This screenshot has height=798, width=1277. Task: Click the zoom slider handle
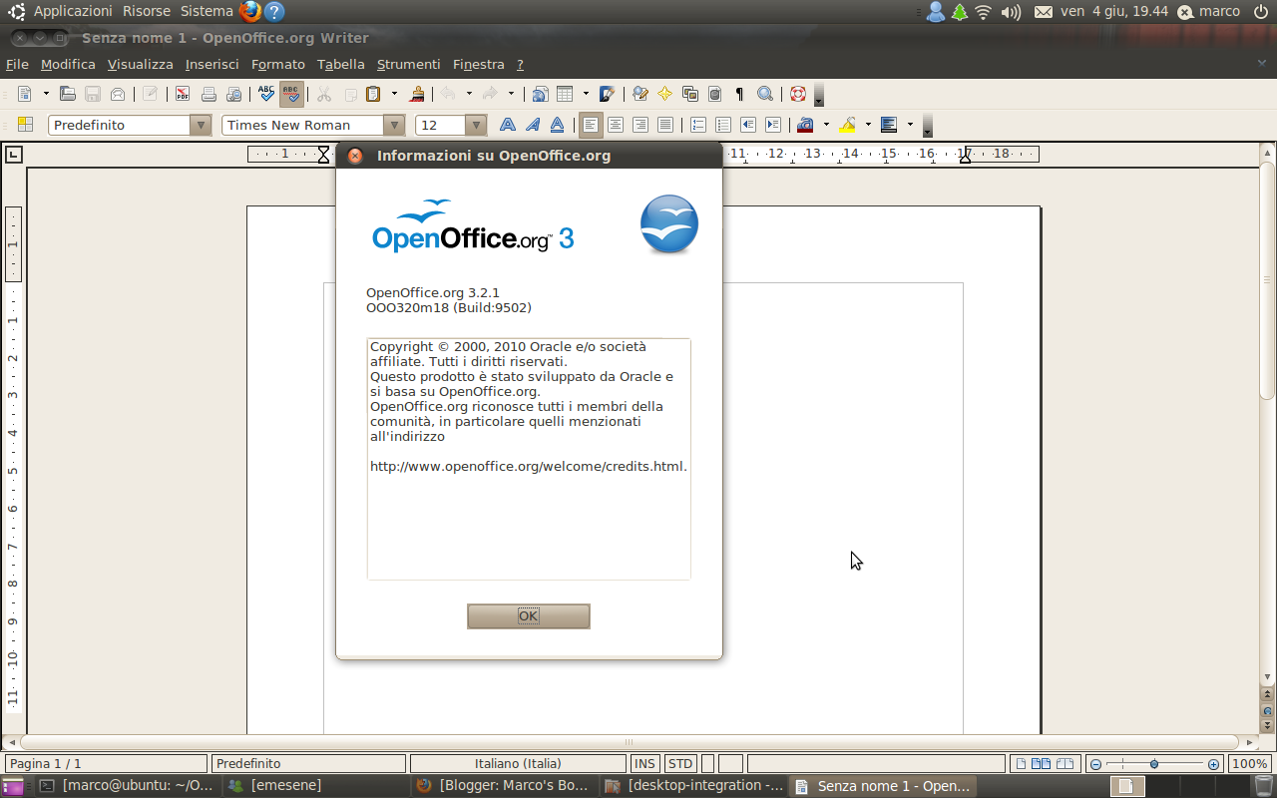[x=1154, y=764]
